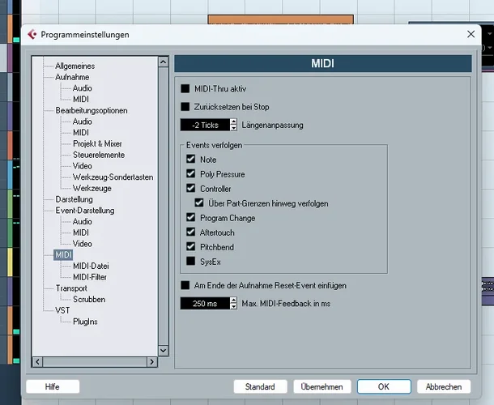Screen dimensions: 494x405
Task: Open MIDI-Datei settings
Action: tap(91, 266)
